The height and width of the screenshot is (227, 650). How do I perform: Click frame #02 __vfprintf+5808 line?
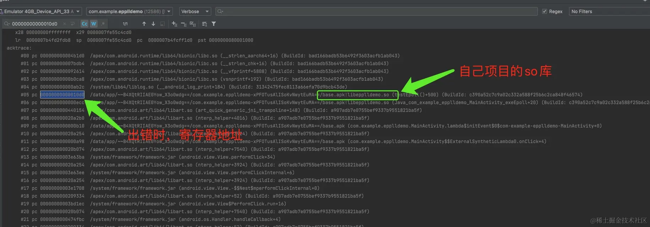(x=205, y=71)
